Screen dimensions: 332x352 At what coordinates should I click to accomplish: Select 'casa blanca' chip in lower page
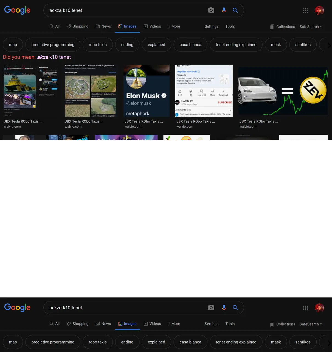point(190,342)
